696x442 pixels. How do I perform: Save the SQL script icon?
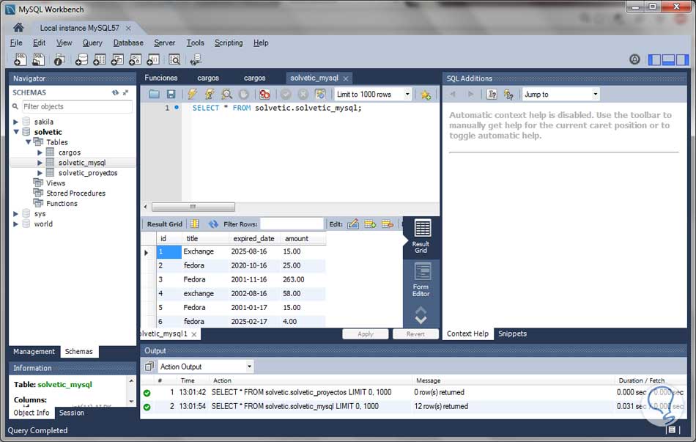(171, 94)
